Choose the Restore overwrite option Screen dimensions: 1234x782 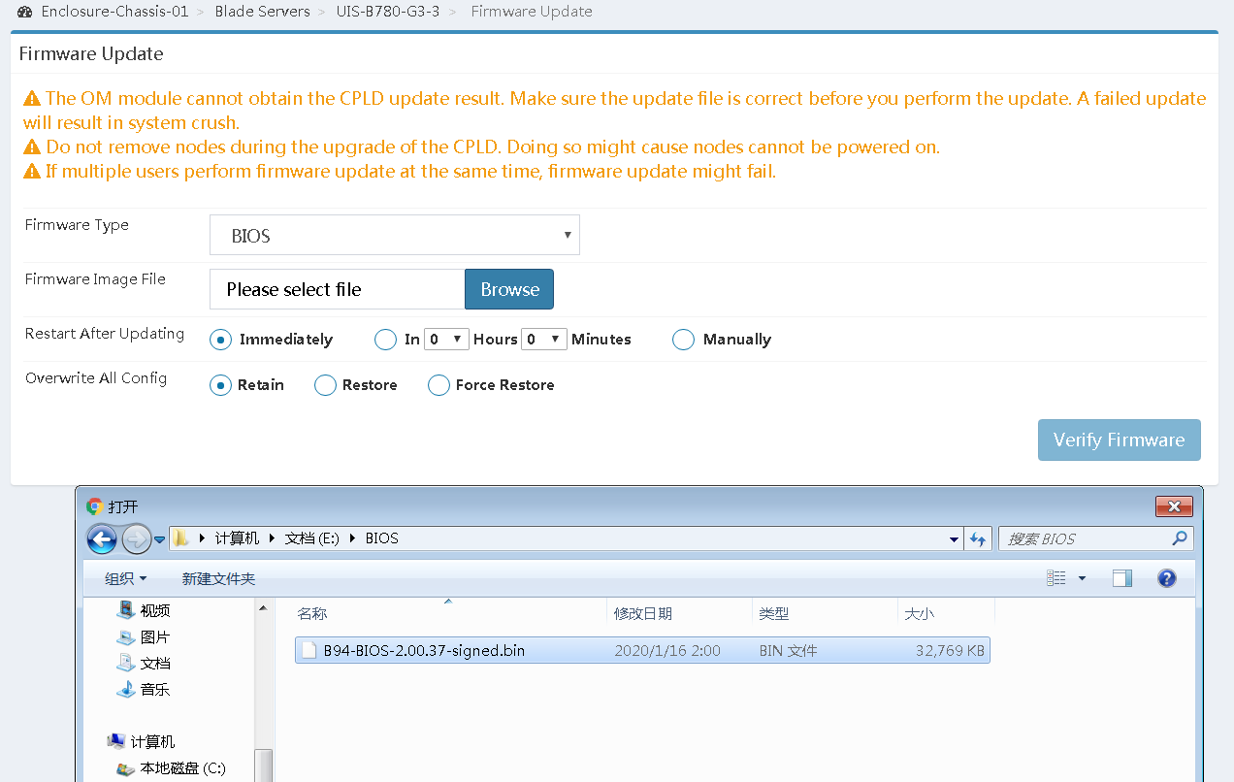click(x=325, y=385)
